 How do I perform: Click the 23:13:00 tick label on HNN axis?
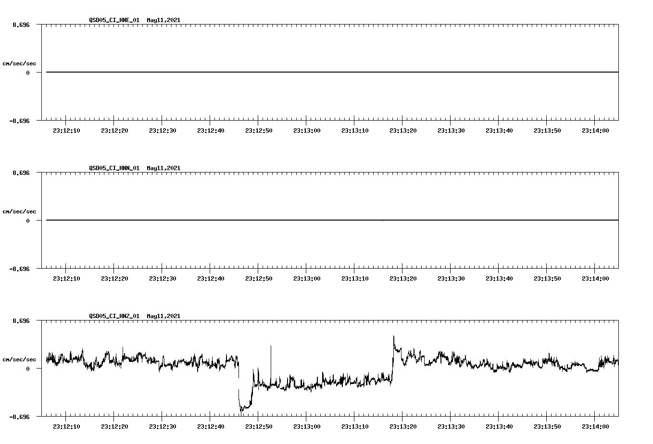(306, 277)
